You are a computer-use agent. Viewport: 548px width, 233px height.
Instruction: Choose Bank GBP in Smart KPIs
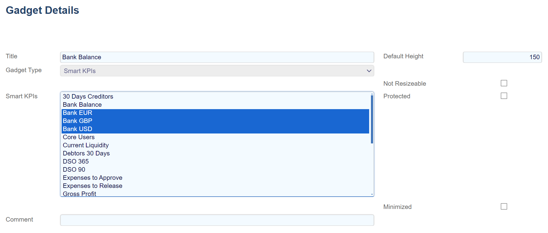[78, 121]
